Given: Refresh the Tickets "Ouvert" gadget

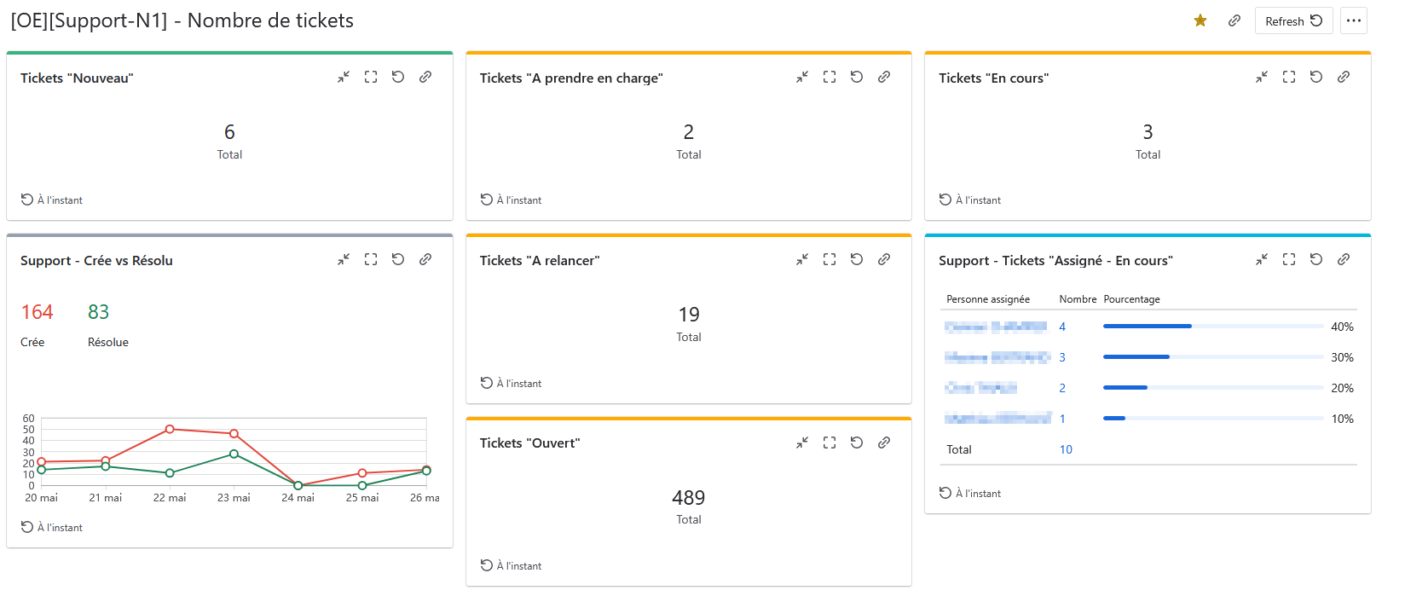Looking at the screenshot, I should 857,443.
